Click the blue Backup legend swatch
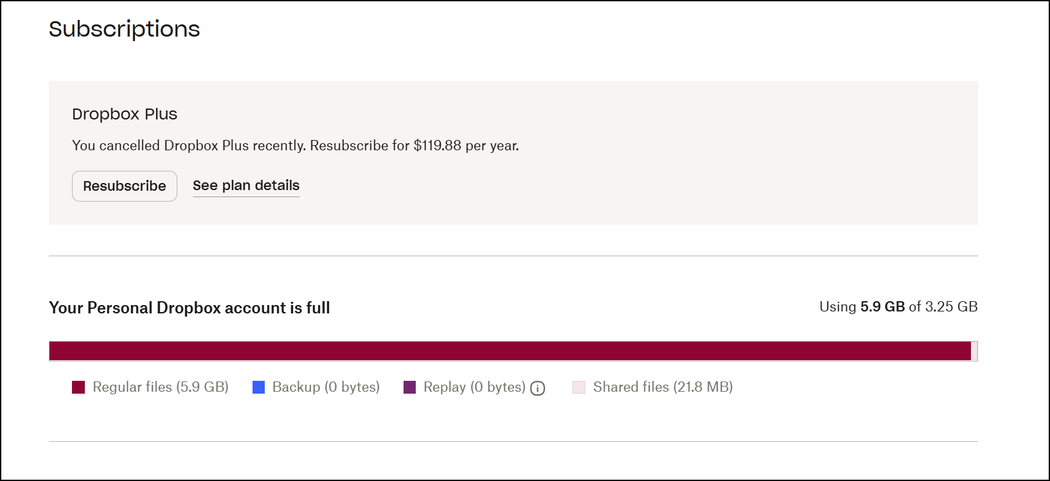The image size is (1050, 481). [x=259, y=387]
